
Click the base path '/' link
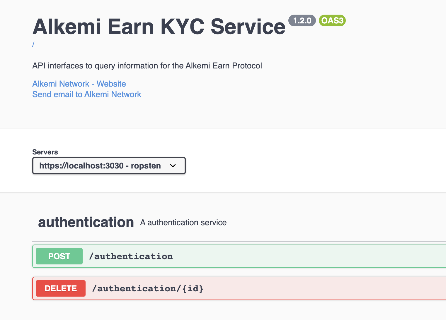[x=33, y=44]
